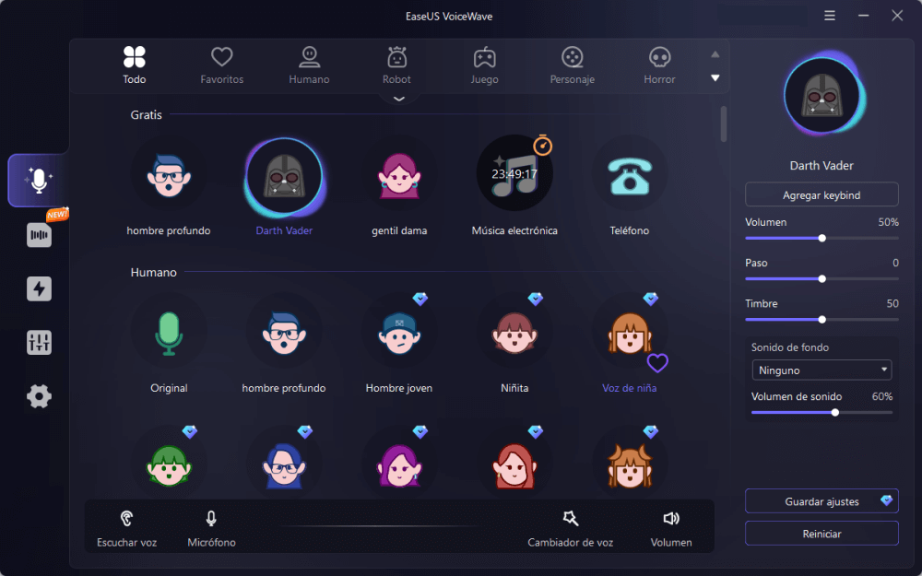Click the up arrow of category tabs
This screenshot has height=576, width=922.
coord(715,54)
